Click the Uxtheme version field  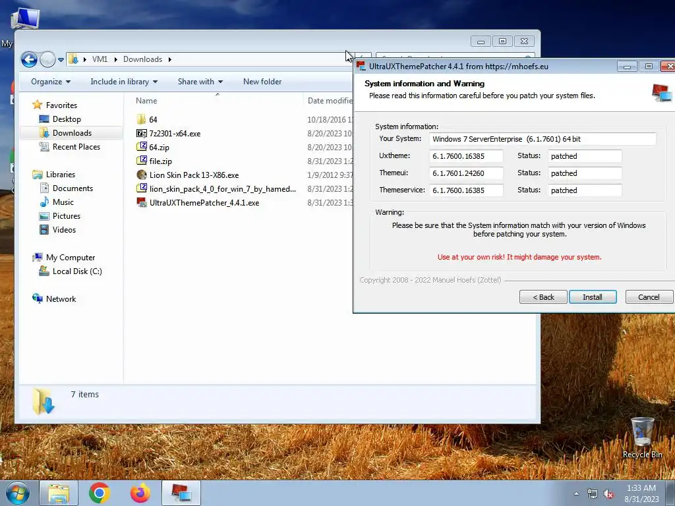(466, 156)
